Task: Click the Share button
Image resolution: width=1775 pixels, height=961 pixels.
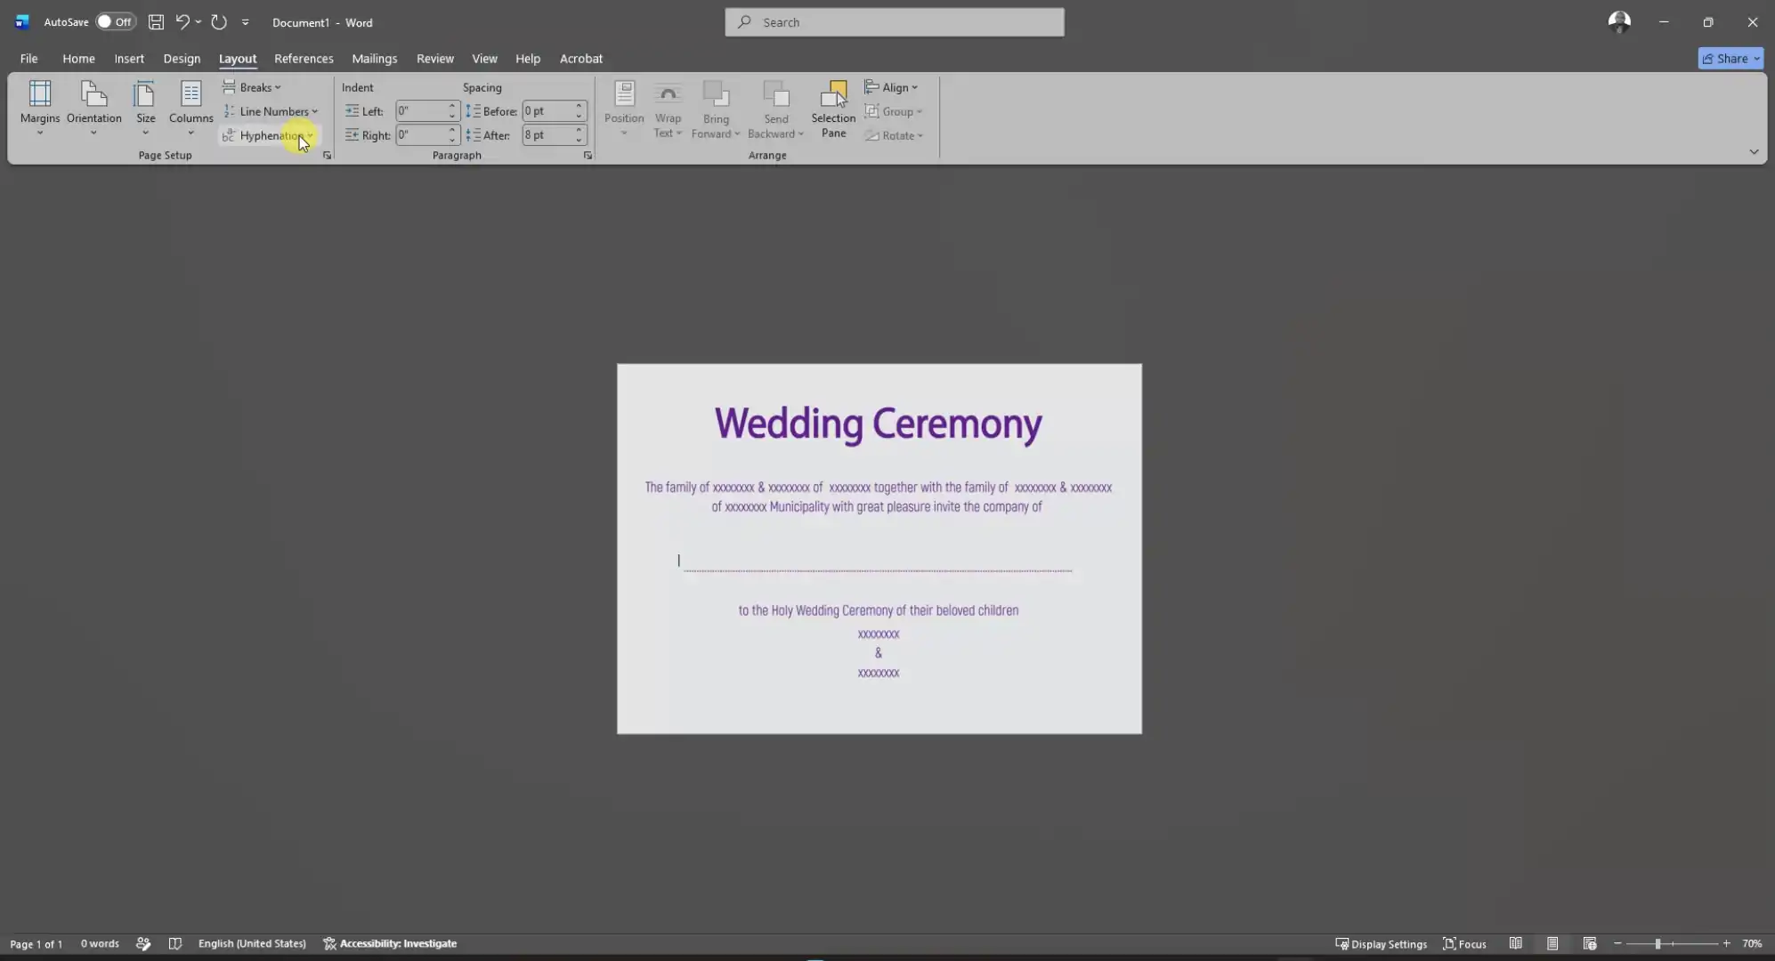Action: tap(1730, 59)
